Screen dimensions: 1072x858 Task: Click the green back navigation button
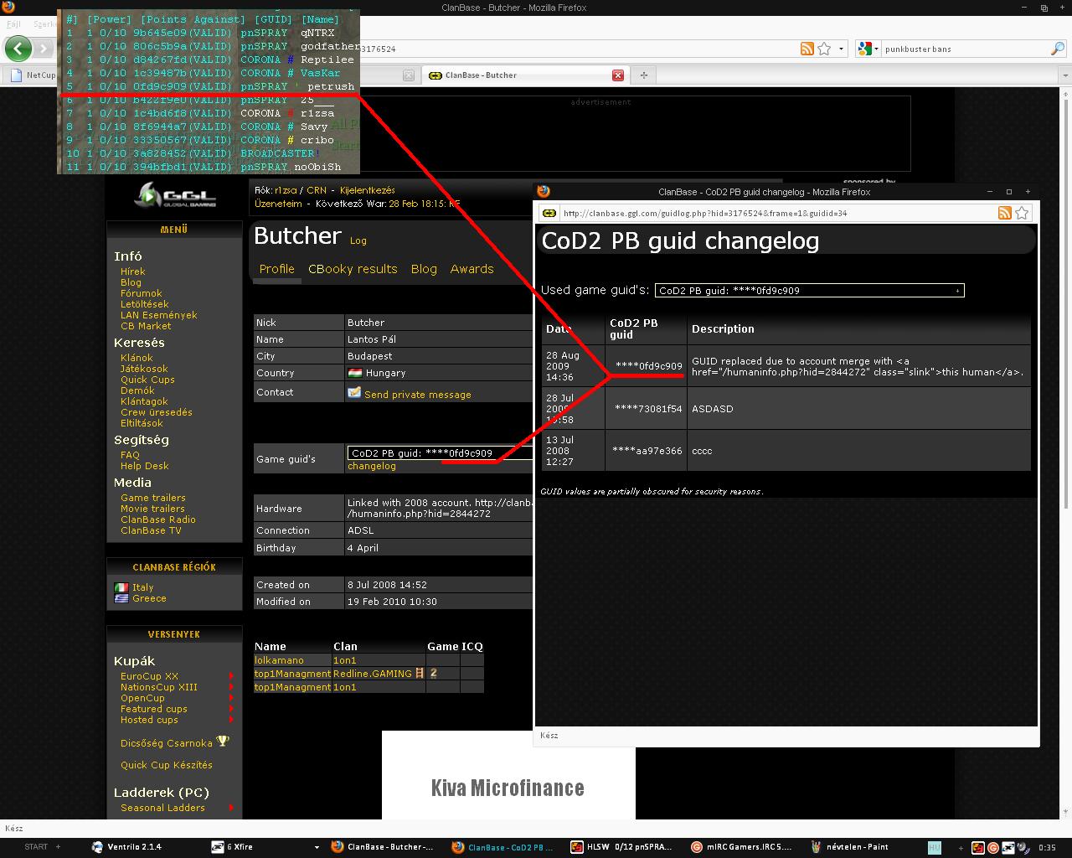18,49
